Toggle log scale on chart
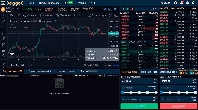Screen dimensions: 198x110 tap(110, 65)
